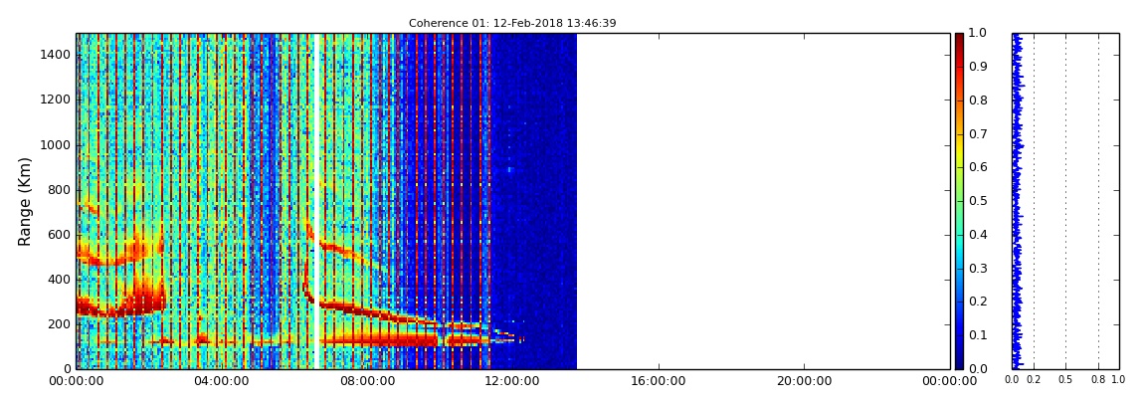Click the plot title 'Coherence 01: 12-Feb-2018 13:46:39'
The image size is (1144, 405).
pos(512,23)
